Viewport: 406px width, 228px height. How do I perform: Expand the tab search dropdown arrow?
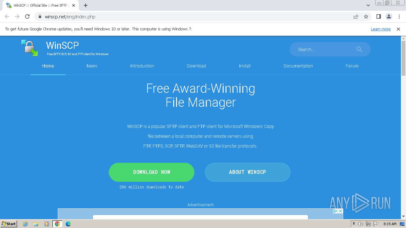pyautogui.click(x=368, y=5)
